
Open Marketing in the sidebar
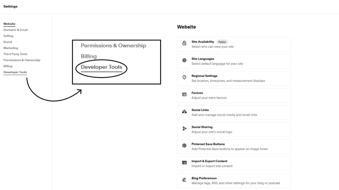11,48
